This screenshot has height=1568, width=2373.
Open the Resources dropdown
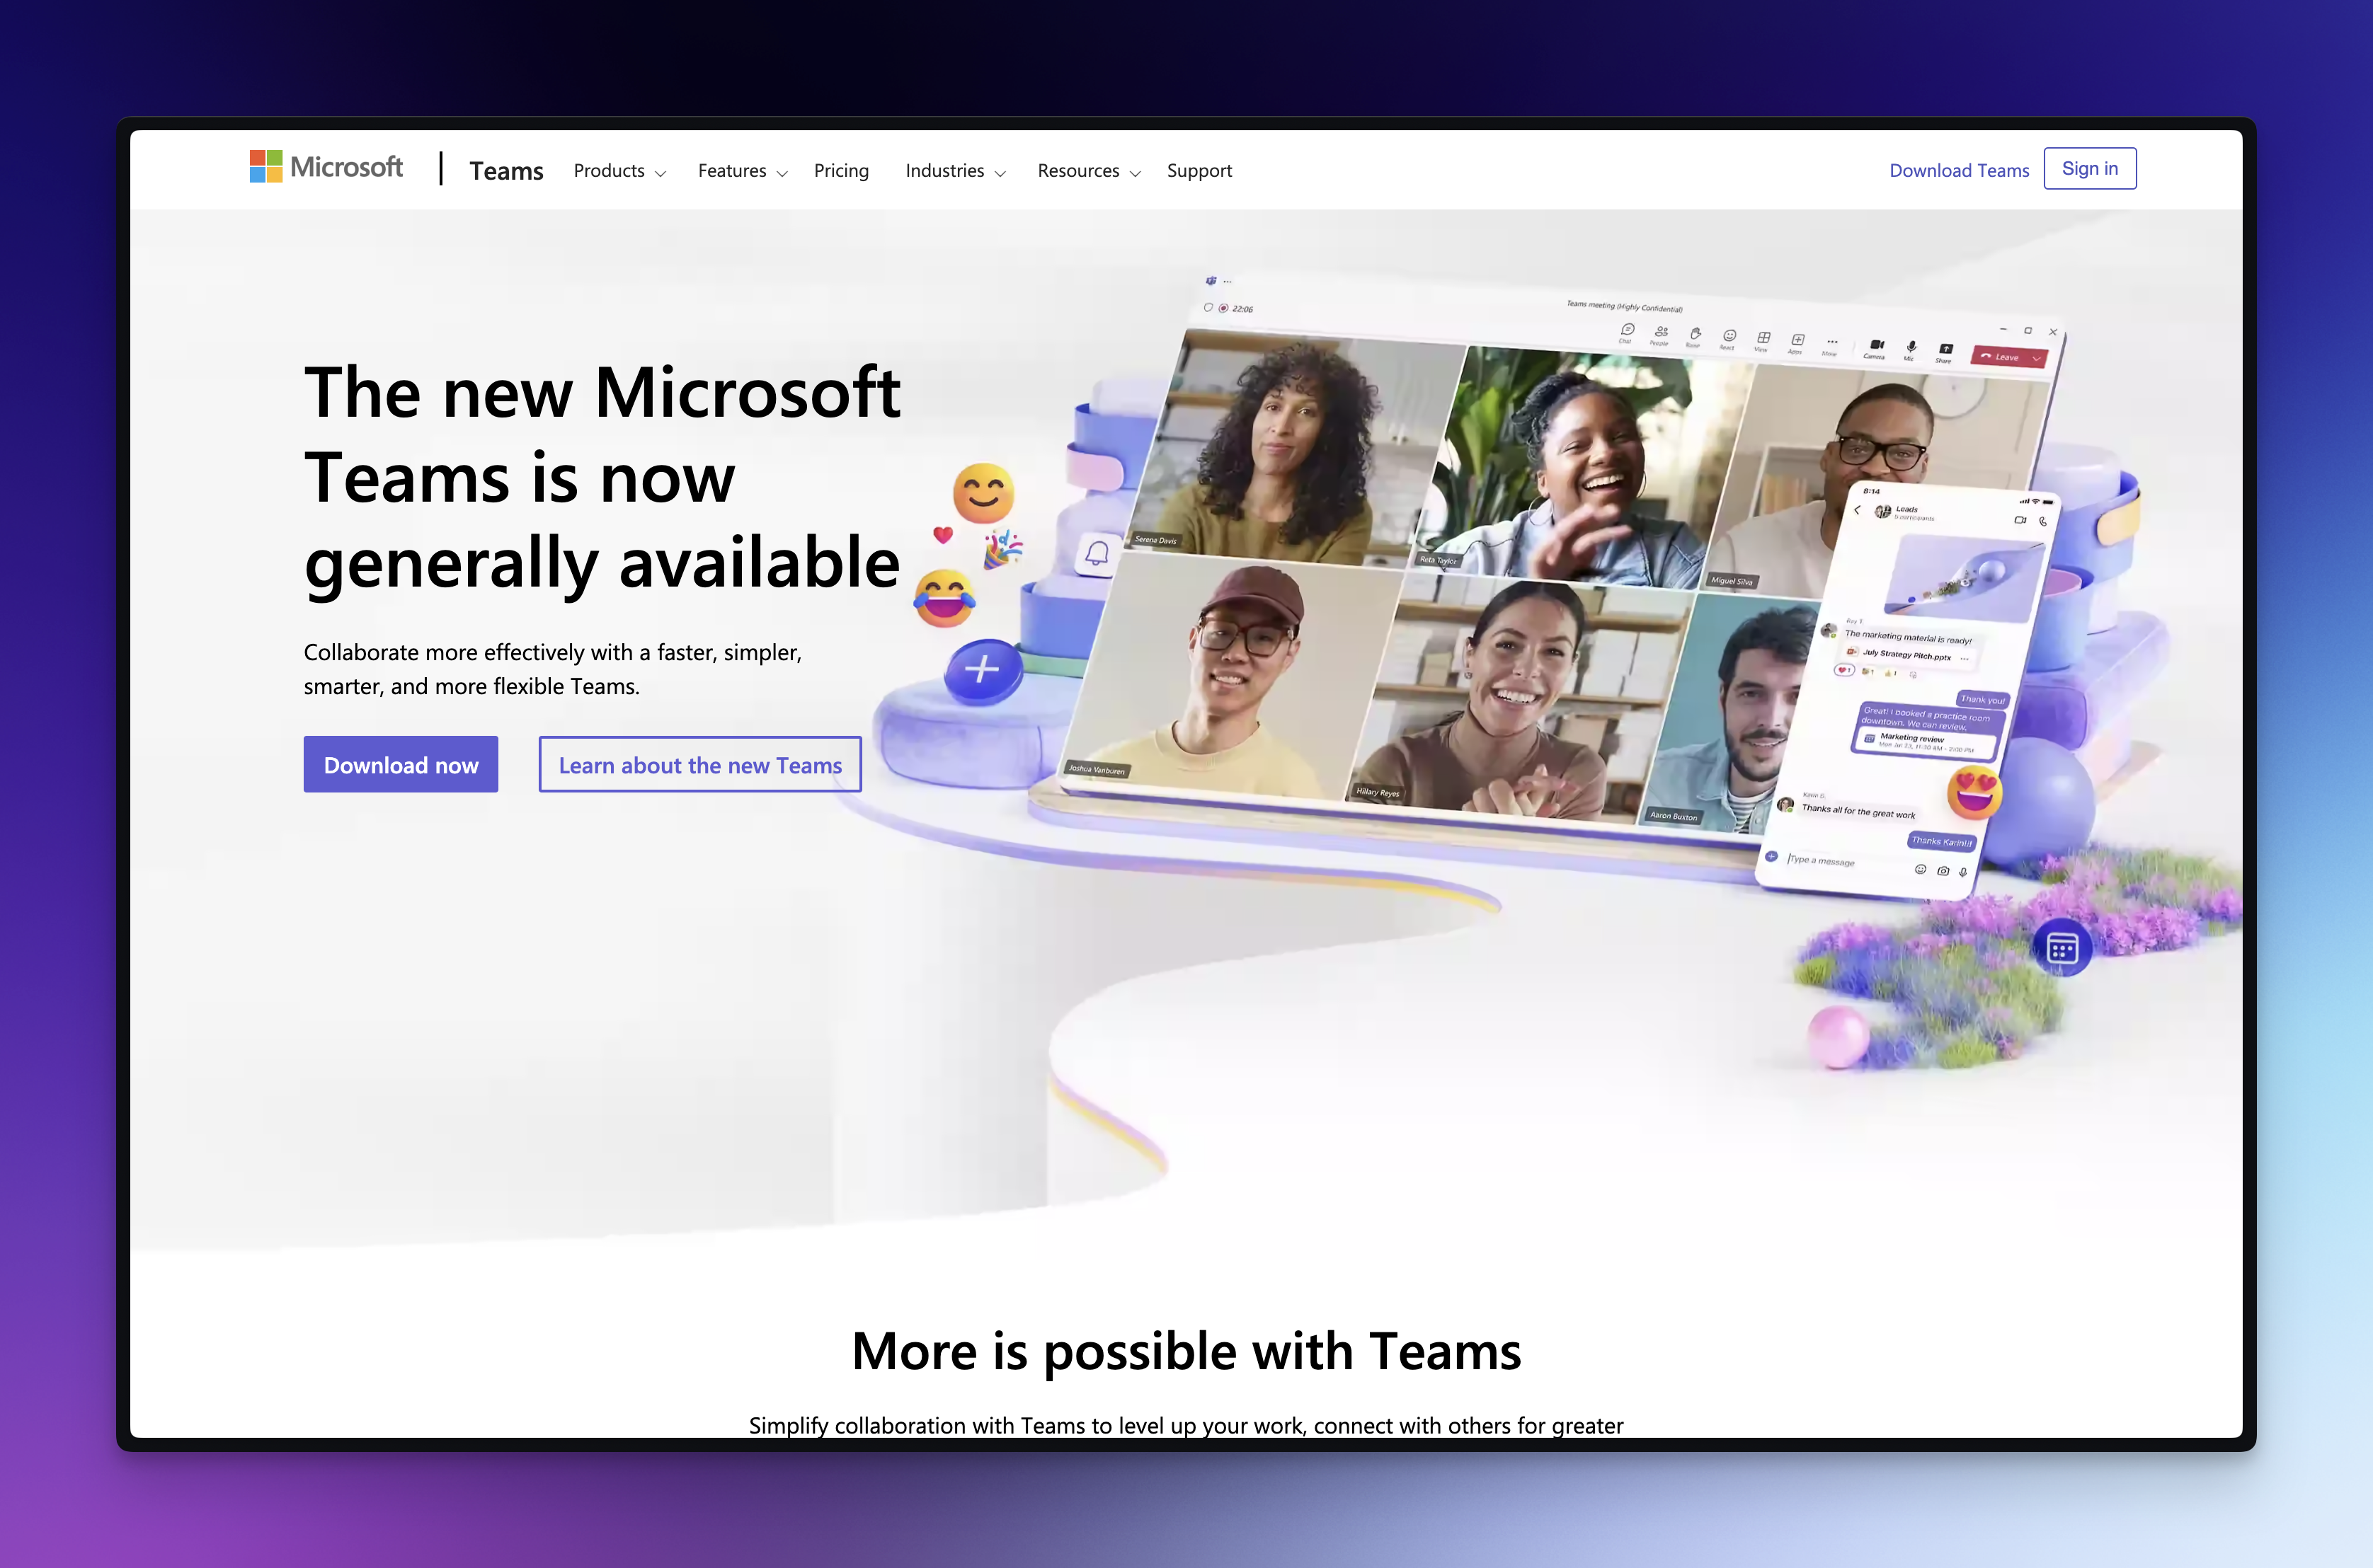tap(1089, 171)
